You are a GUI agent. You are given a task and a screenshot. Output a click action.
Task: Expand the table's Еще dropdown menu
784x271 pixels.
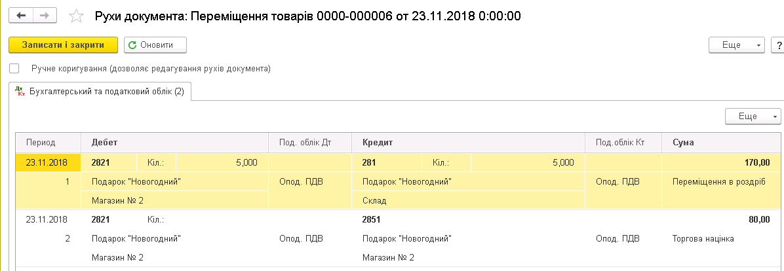pos(753,117)
